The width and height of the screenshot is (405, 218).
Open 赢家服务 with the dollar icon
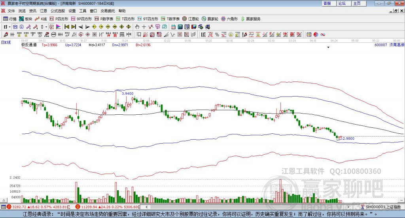[250, 19]
